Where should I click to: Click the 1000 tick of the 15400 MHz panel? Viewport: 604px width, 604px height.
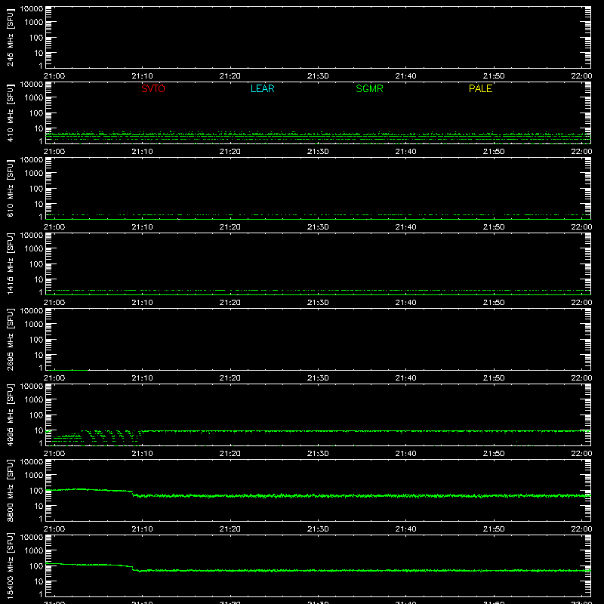pos(34,551)
